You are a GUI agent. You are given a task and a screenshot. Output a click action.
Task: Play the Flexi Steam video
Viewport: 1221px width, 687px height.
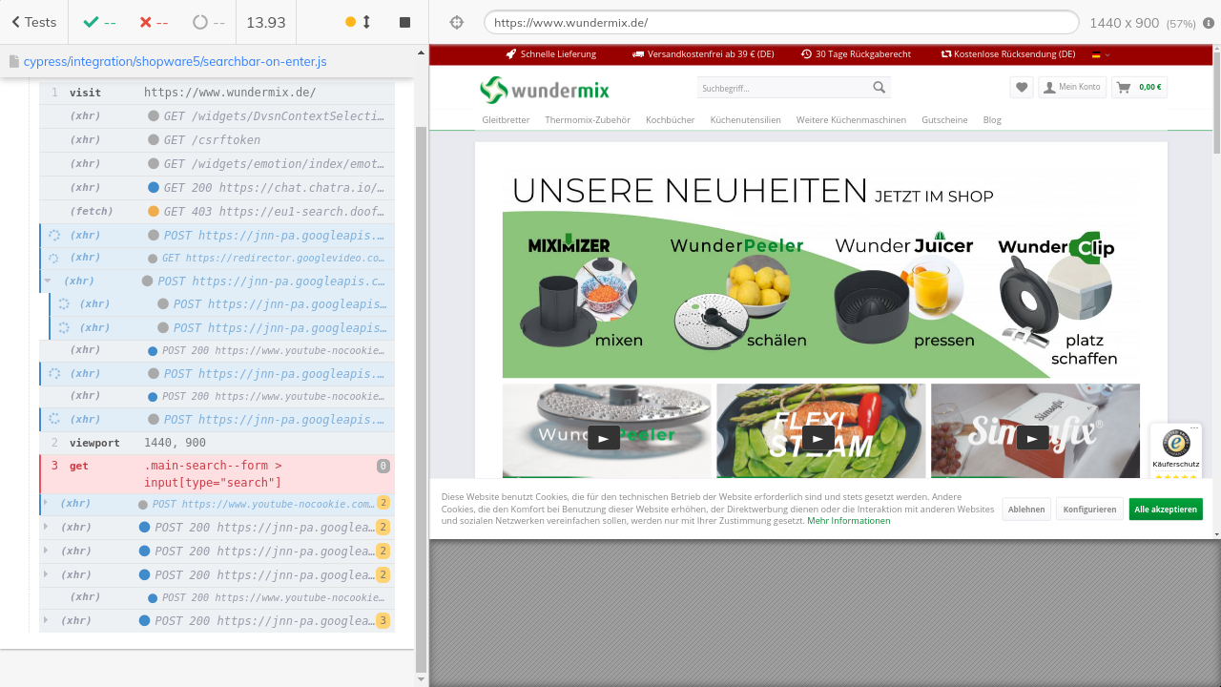[x=817, y=438]
